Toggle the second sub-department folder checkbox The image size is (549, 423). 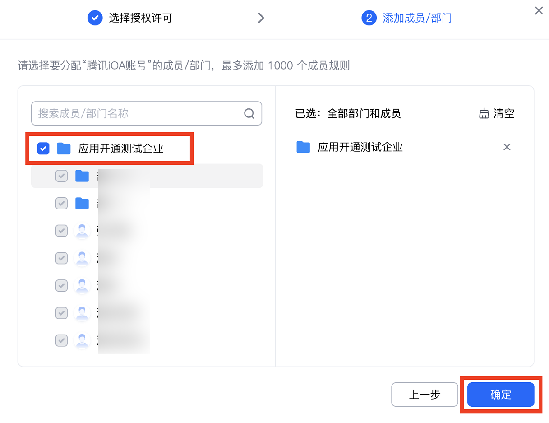(61, 204)
